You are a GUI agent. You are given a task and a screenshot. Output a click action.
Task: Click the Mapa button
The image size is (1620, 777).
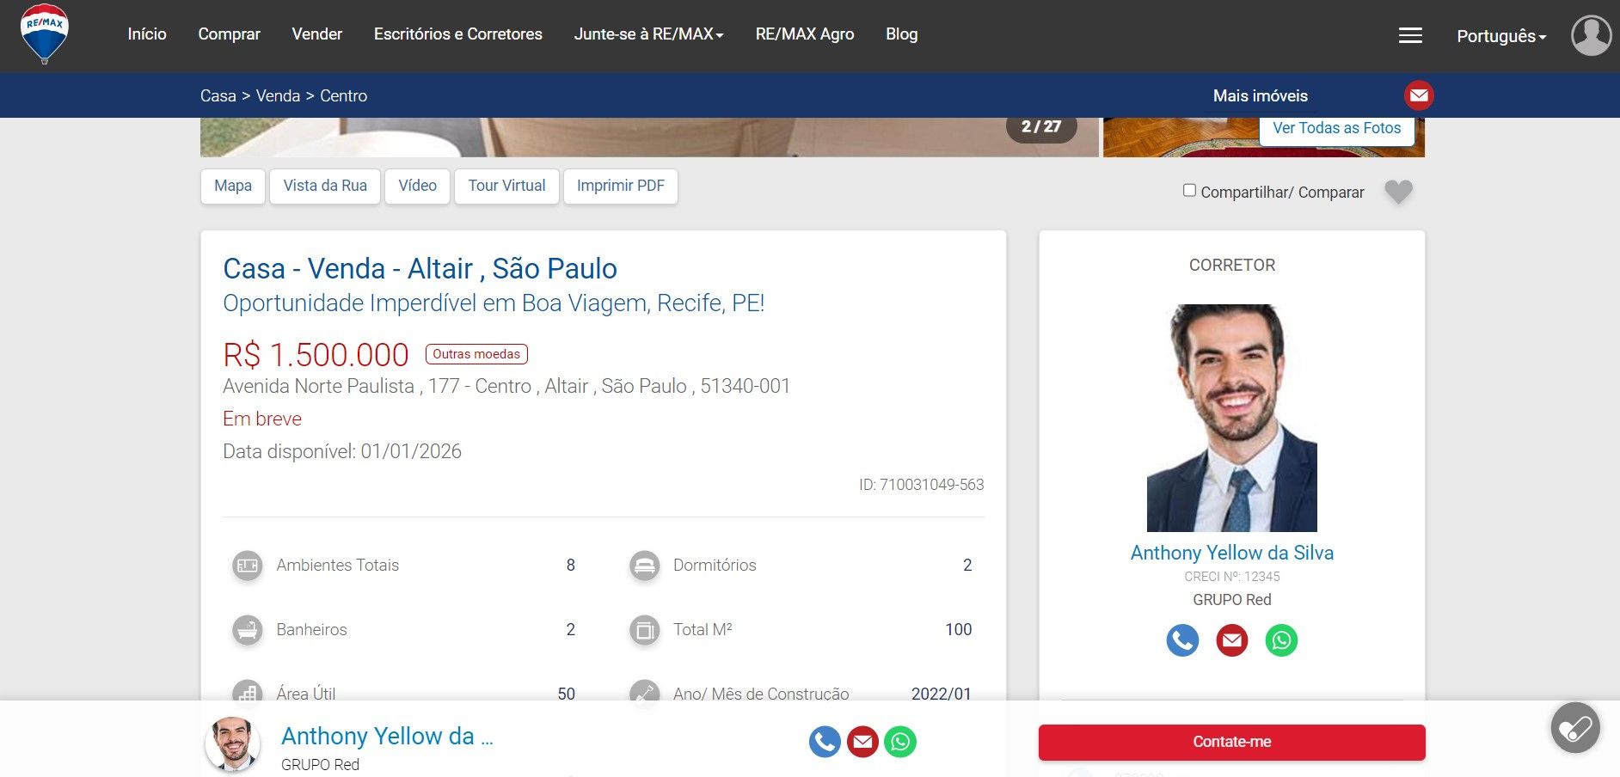(233, 187)
